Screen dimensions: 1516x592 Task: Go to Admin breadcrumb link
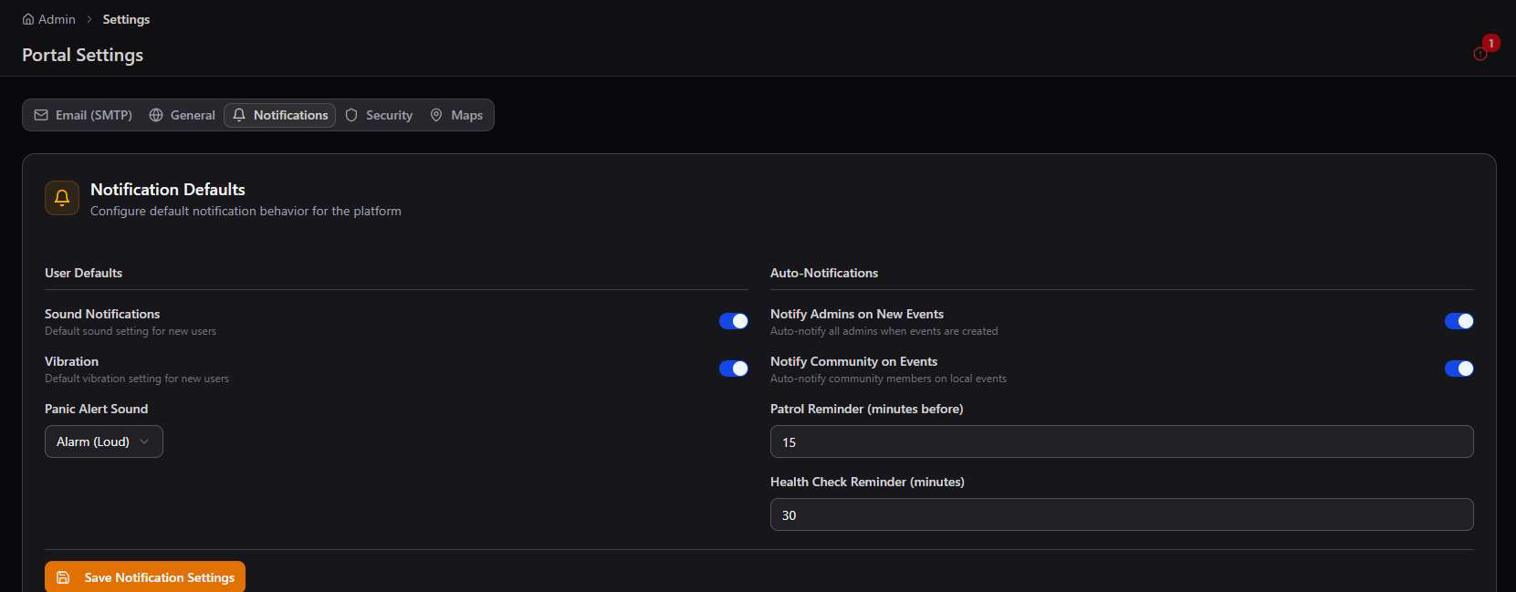[49, 19]
